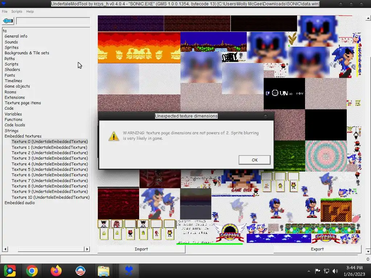Screen dimensions: 371x278
Task: Click the blue back arrow icon
Action: (8, 21)
